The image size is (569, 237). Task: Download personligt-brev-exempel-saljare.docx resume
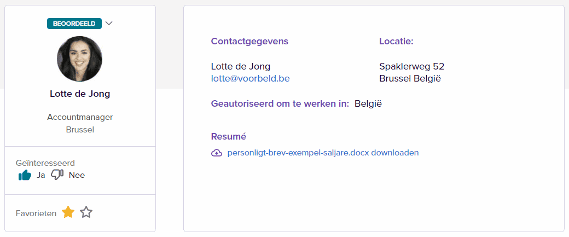[x=323, y=153]
